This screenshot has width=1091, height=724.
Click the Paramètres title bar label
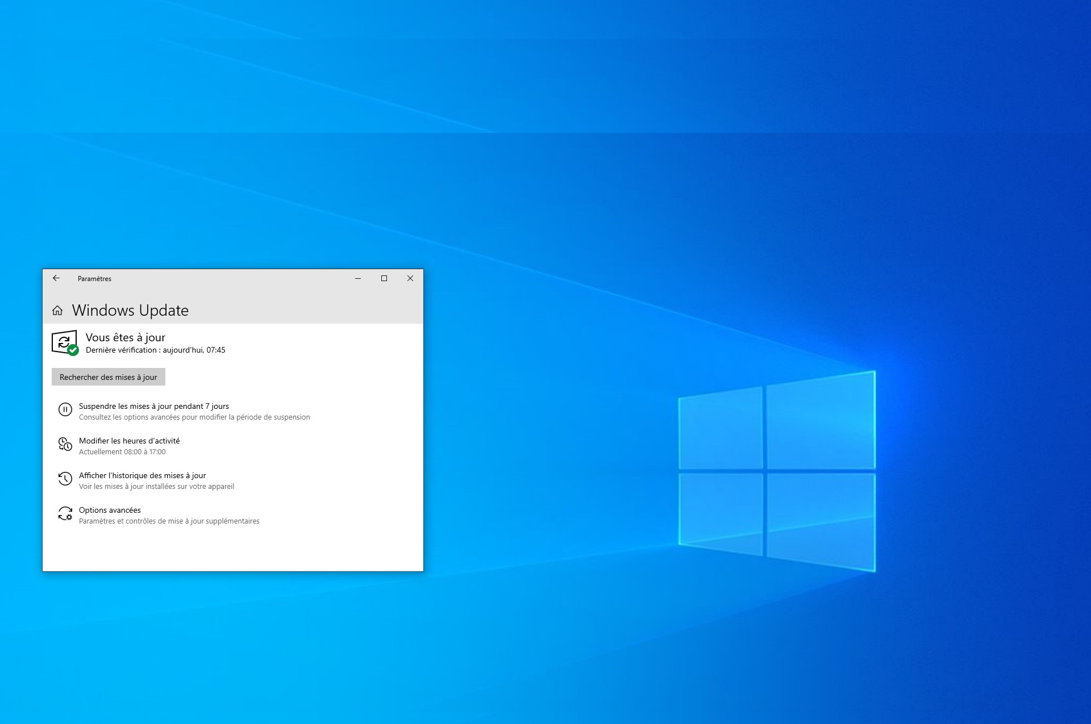tap(94, 279)
